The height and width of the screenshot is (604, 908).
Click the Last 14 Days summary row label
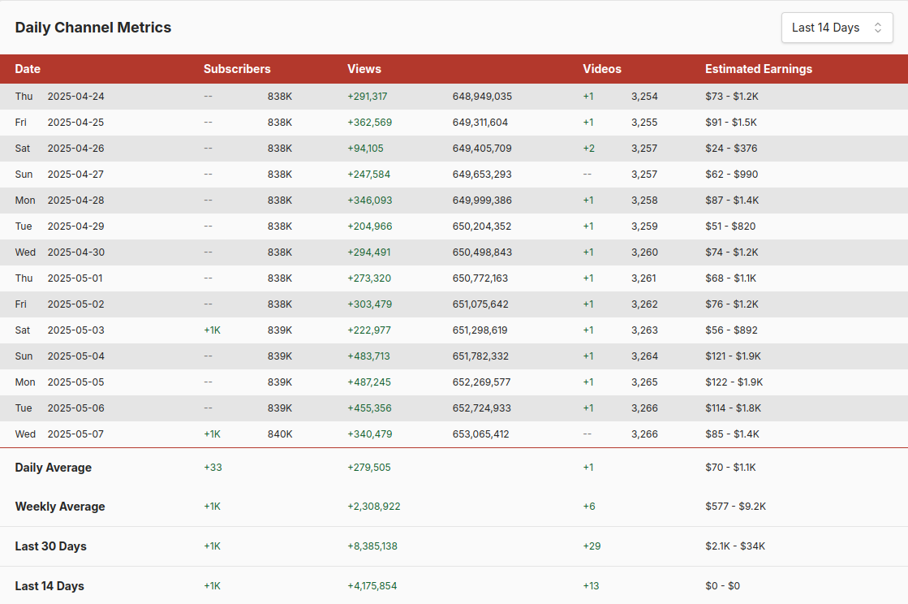tap(49, 586)
